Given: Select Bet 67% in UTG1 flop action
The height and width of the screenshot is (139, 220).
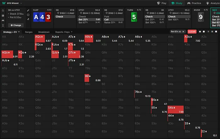Looking at the screenshot, I should pos(89,22).
